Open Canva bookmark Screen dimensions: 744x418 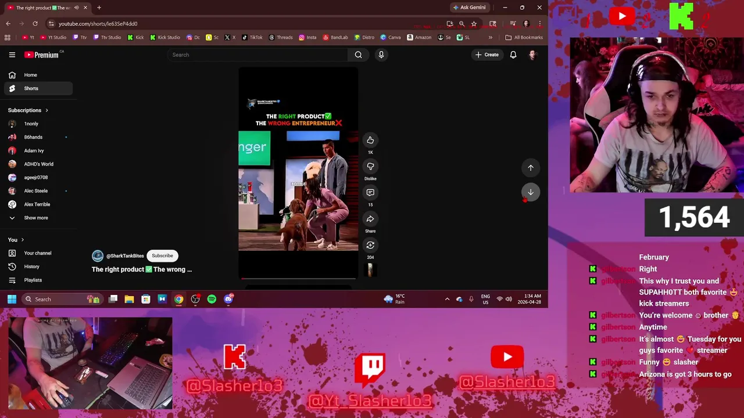click(x=391, y=37)
